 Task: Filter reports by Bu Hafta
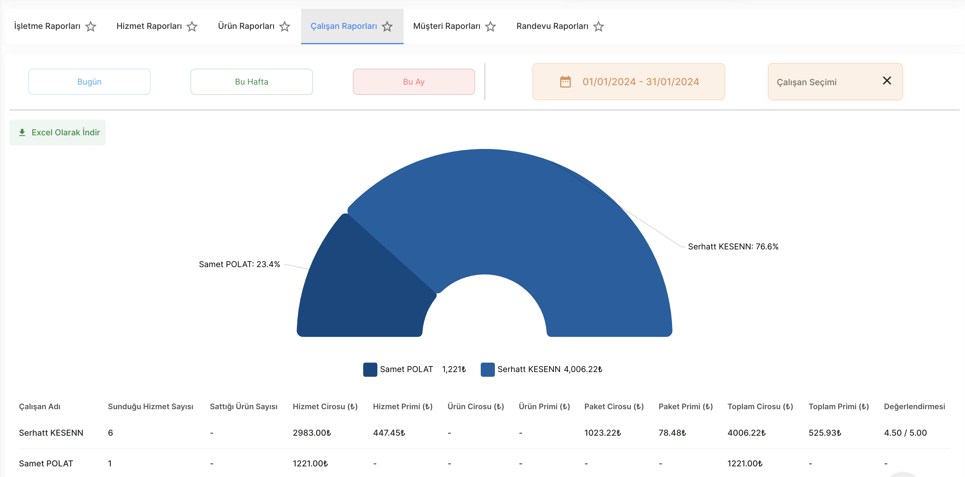[x=252, y=82]
